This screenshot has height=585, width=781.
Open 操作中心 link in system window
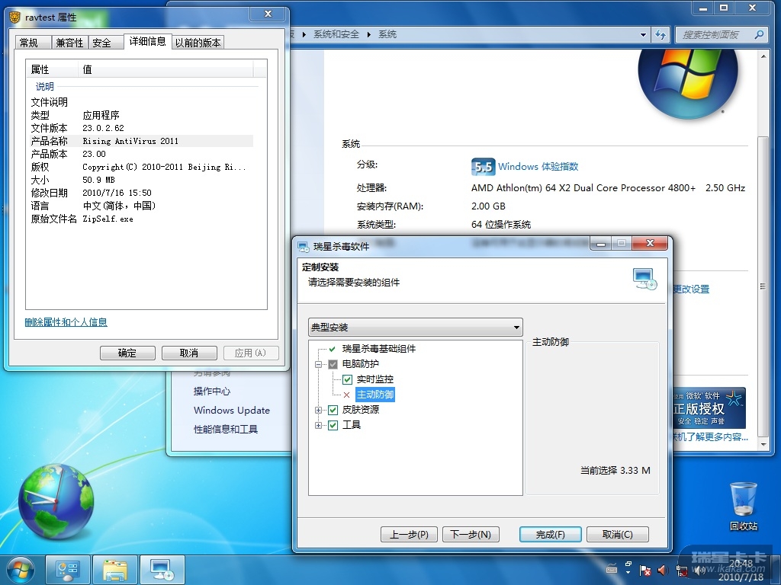tap(212, 391)
